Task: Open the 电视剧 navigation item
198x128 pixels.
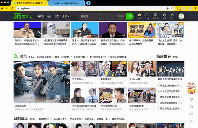Action: coord(40,16)
